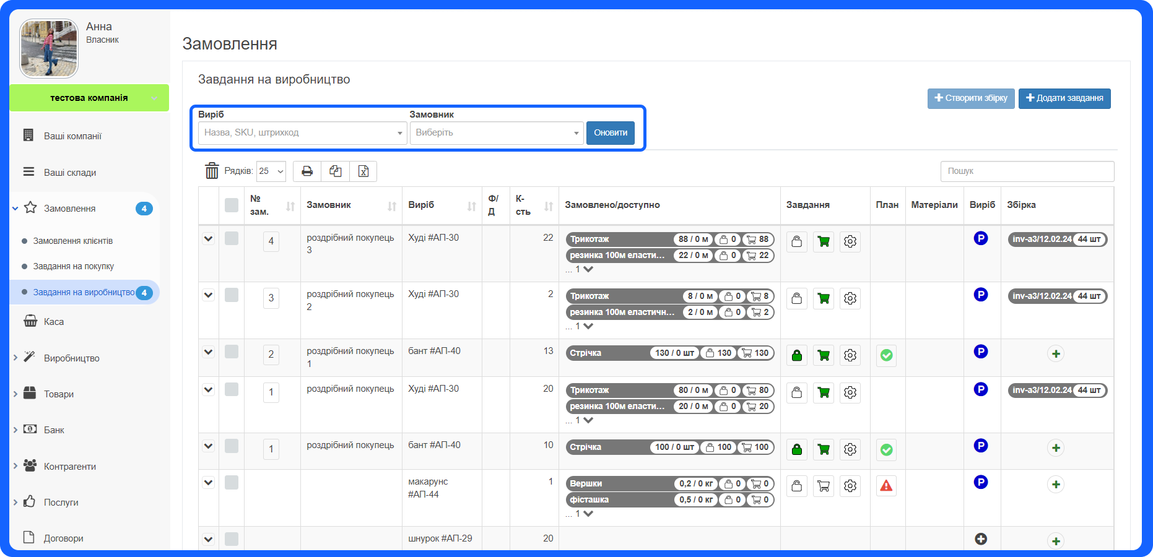Open the Замовник customer dropdown
The width and height of the screenshot is (1153, 557).
(497, 133)
